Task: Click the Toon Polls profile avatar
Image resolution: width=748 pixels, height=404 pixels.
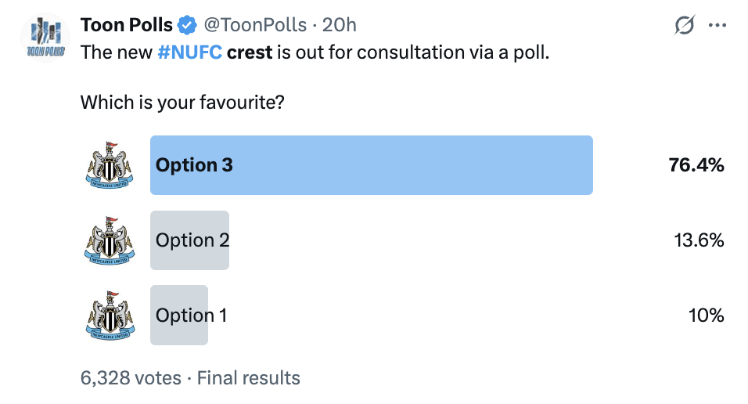Action: pos(45,38)
